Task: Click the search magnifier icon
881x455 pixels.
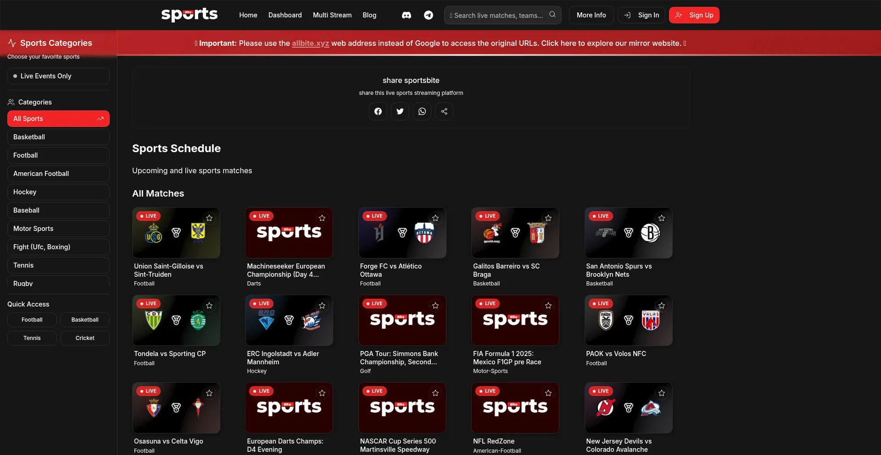Action: [552, 15]
